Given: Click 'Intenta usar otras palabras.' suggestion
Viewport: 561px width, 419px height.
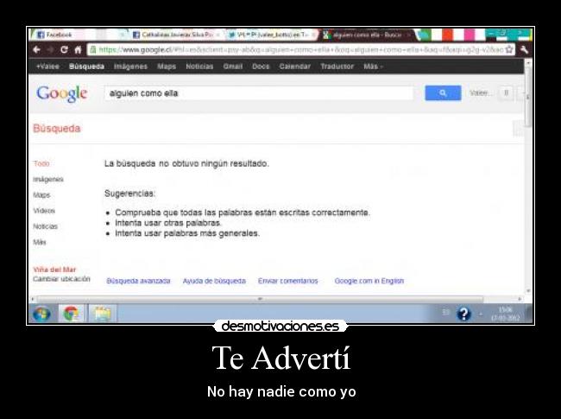Looking at the screenshot, I should click(168, 223).
